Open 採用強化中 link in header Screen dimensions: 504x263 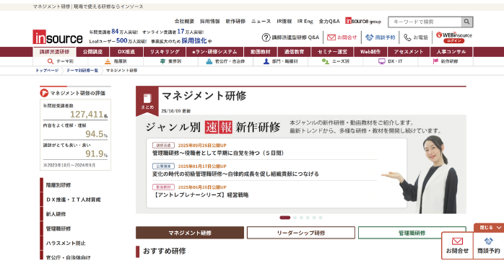point(196,41)
